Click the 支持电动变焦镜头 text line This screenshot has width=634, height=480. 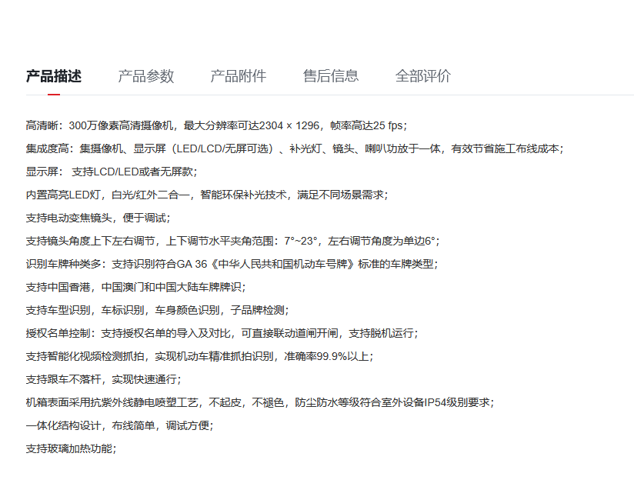pos(98,218)
